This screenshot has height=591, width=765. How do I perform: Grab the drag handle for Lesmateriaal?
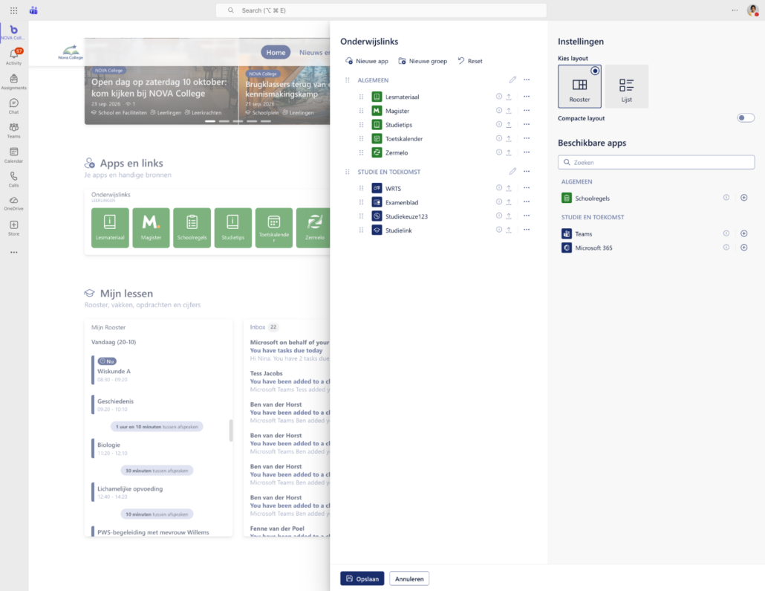[x=361, y=97]
